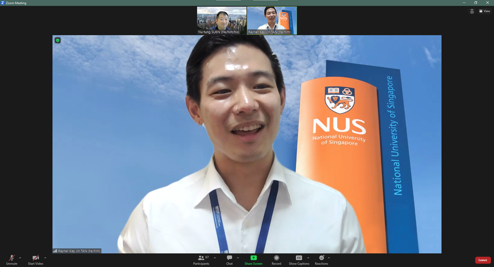Open the Participants panel
Screen dimensions: 494x267
coord(201,260)
